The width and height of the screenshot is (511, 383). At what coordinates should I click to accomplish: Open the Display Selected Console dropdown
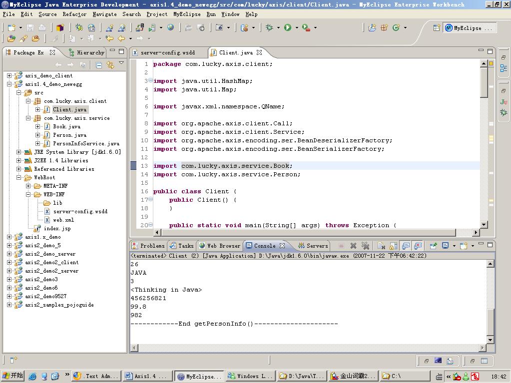pos(454,246)
